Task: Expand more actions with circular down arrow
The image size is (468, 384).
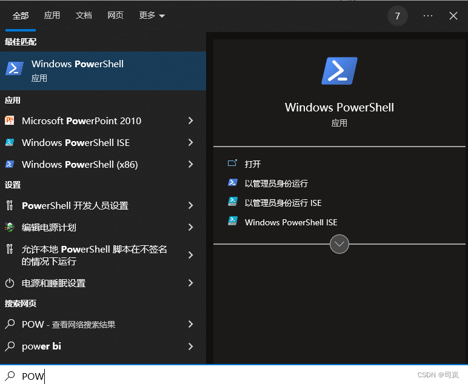Action: pos(339,244)
